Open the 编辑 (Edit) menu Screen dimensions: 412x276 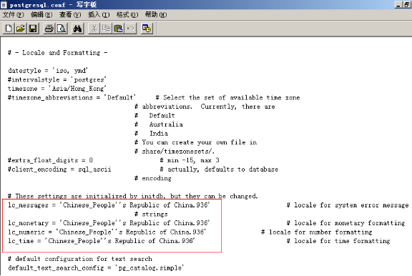click(x=41, y=15)
